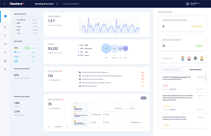Click the Raw Events line chart

tap(111, 25)
